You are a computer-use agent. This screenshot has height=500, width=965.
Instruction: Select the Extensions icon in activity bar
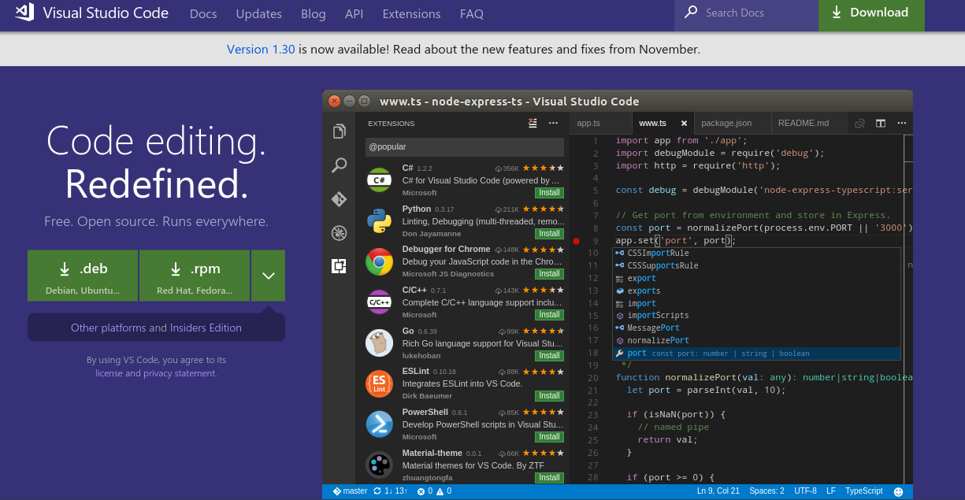point(340,266)
